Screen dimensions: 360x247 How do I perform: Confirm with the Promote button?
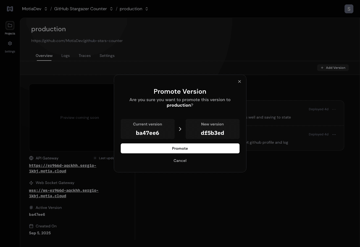click(x=180, y=148)
